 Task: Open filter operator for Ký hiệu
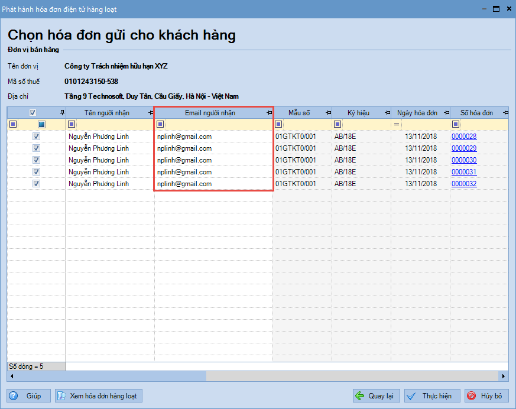tap(337, 124)
